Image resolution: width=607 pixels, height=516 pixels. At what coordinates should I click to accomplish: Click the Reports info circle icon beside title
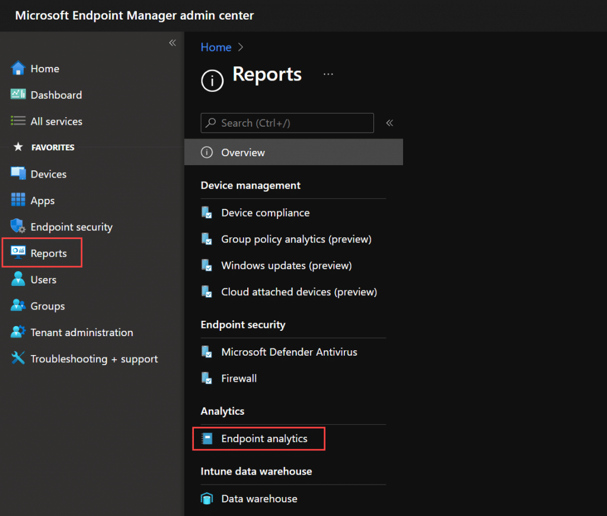[212, 81]
